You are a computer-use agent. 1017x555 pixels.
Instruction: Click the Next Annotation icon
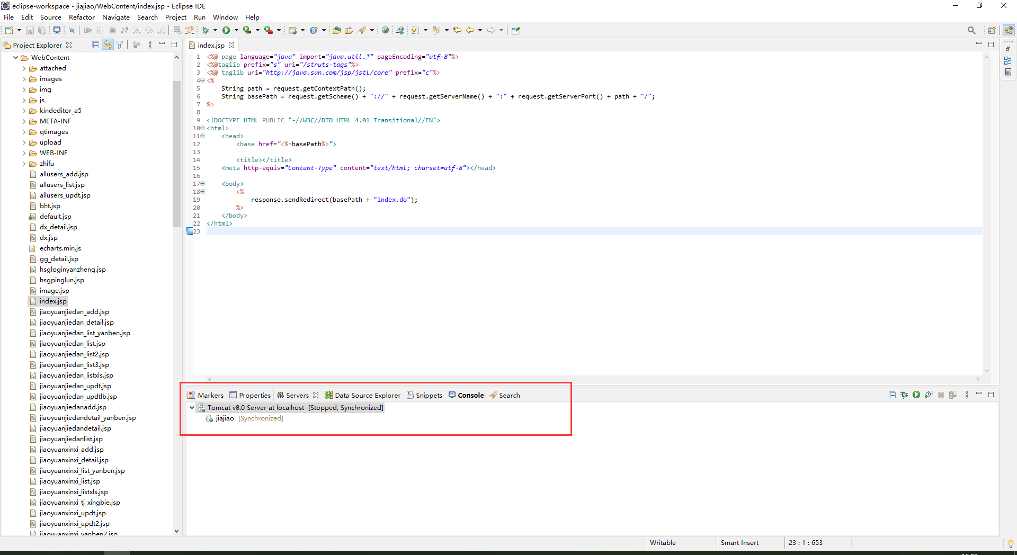pos(415,30)
